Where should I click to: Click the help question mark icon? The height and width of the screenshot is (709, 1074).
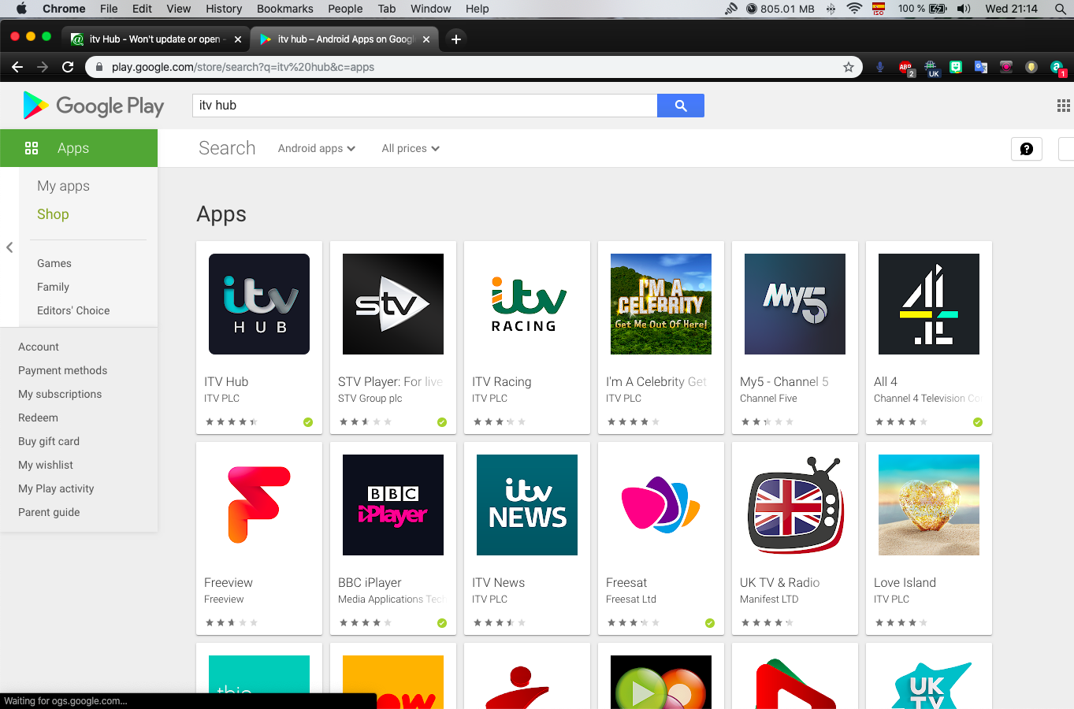(x=1027, y=149)
